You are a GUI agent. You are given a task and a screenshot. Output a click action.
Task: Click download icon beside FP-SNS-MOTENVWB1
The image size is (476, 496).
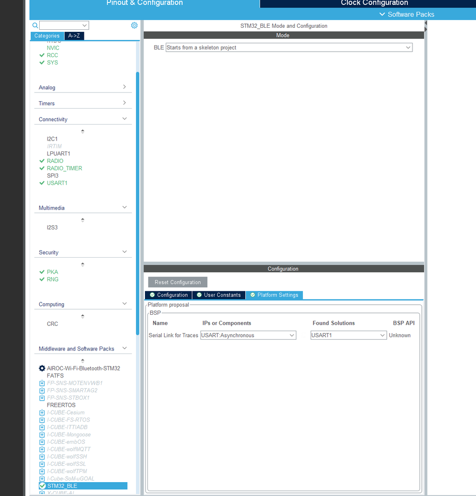pyautogui.click(x=42, y=383)
